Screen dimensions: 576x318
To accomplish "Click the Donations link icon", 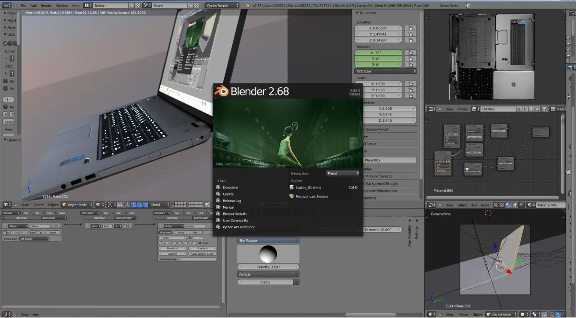I will tap(219, 188).
